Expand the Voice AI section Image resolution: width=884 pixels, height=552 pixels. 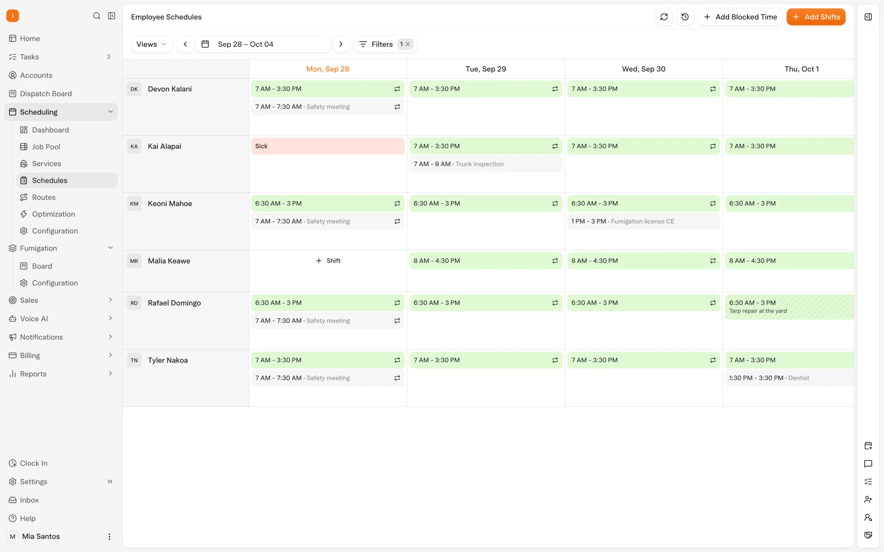[x=110, y=318]
